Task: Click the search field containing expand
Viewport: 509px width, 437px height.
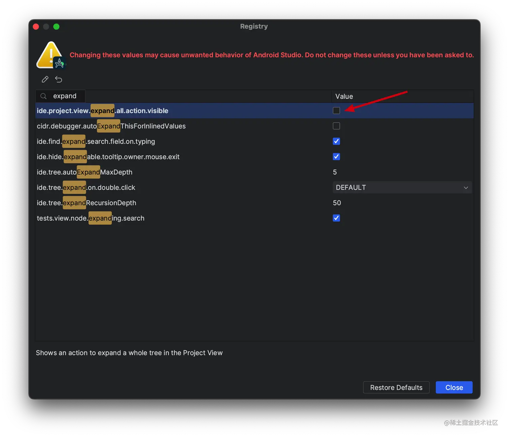Action: click(x=61, y=96)
